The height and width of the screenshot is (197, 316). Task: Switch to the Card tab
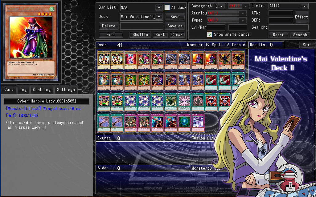coord(9,89)
